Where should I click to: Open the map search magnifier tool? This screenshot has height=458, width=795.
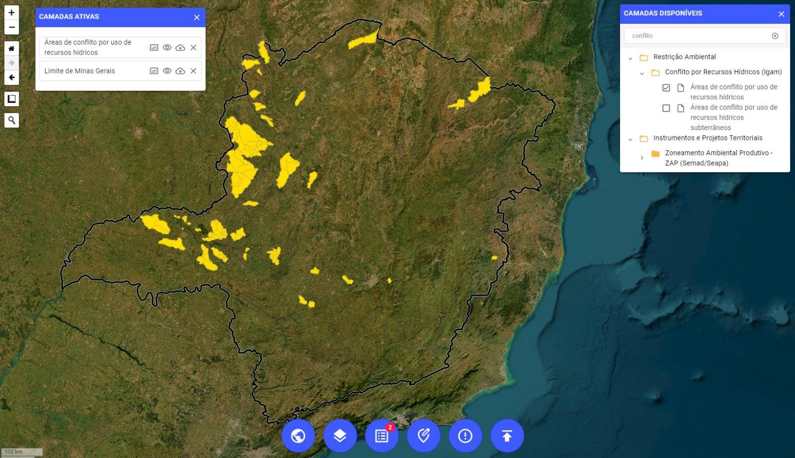coord(11,120)
